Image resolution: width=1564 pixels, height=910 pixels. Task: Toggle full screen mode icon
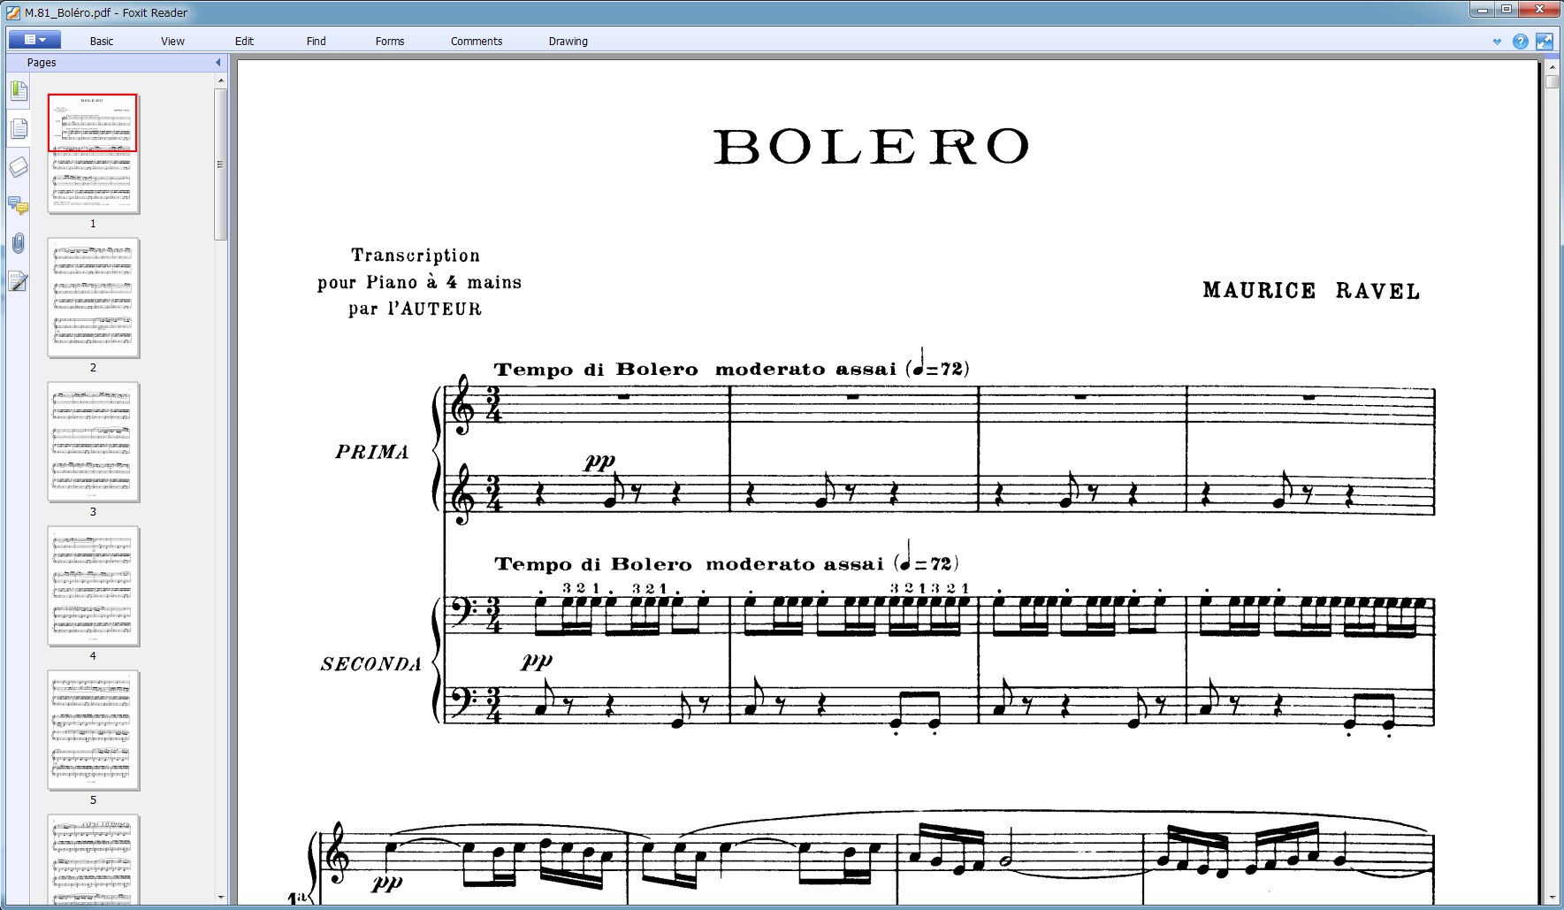pos(1545,42)
